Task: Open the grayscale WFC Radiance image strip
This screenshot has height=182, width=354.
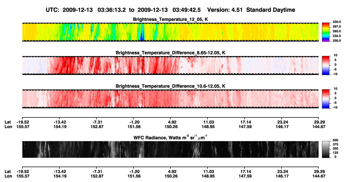Action: tap(170, 149)
